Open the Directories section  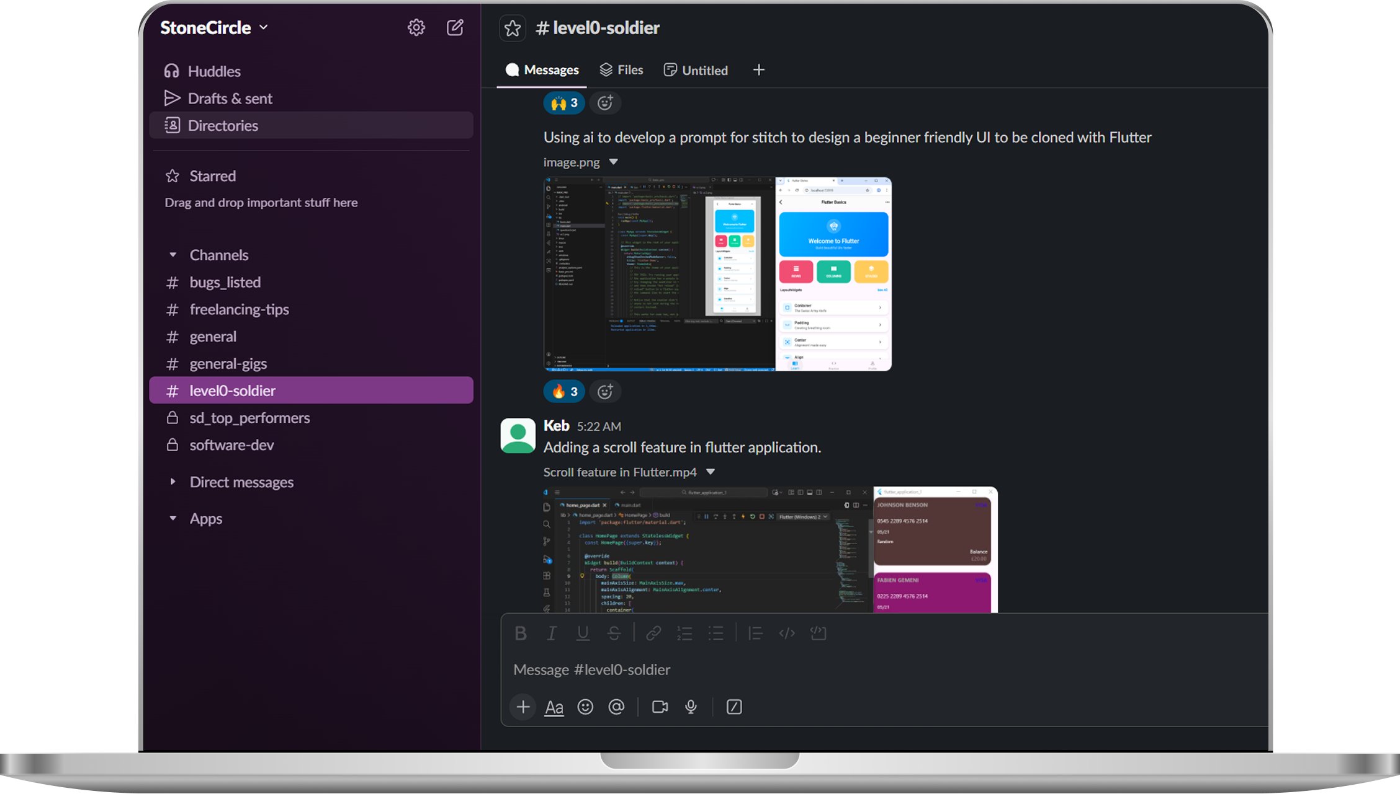pos(223,125)
